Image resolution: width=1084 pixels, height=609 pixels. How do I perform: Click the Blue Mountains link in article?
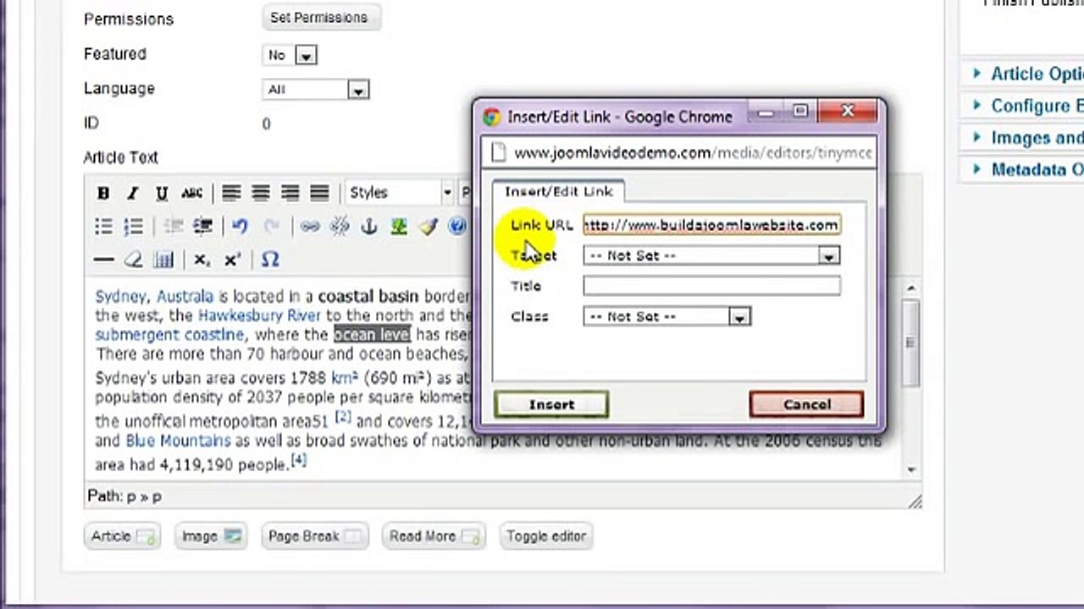point(178,441)
